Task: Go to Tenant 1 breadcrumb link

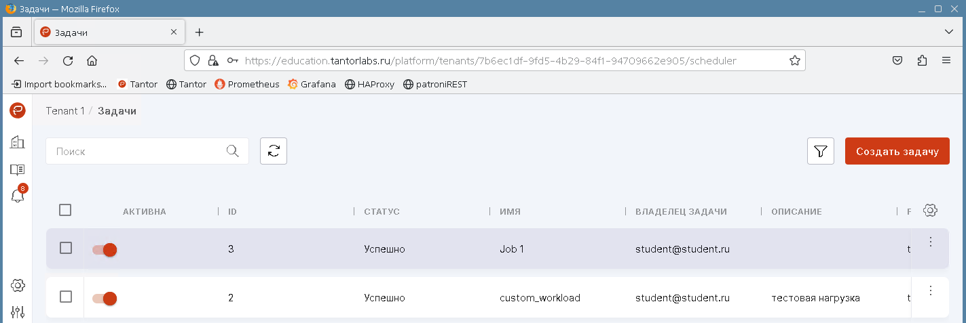Action: pyautogui.click(x=65, y=111)
